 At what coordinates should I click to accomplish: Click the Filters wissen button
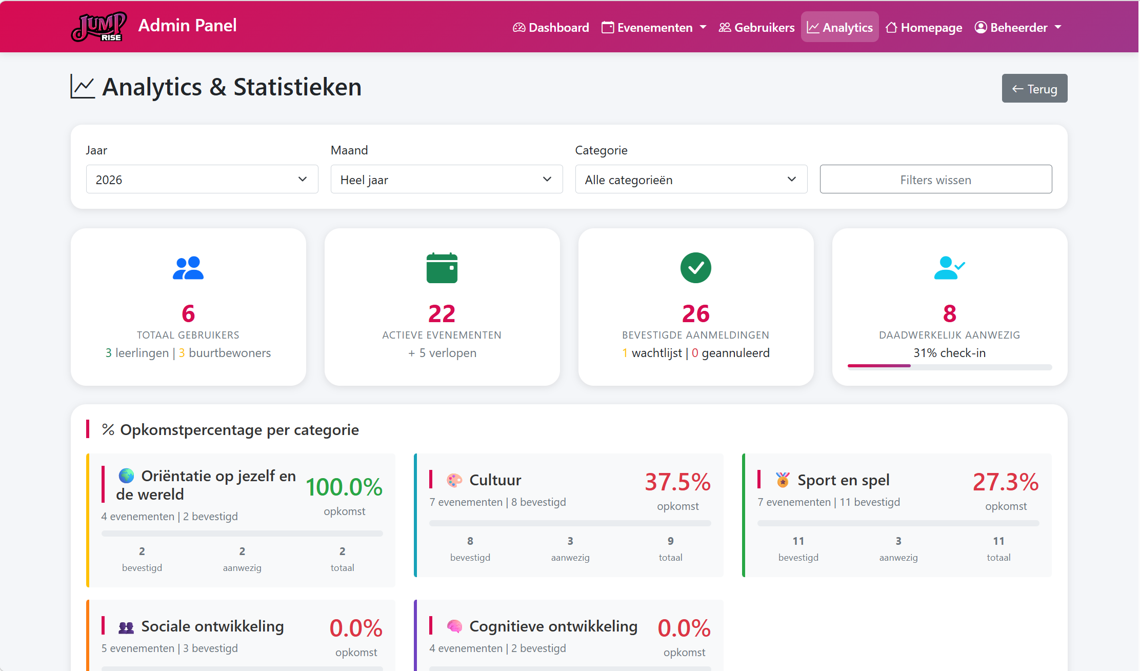[x=935, y=179]
